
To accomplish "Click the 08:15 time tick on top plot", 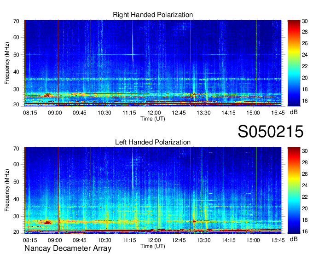I will point(30,113).
